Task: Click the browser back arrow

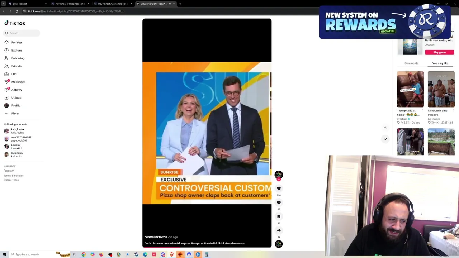Action: [4, 11]
